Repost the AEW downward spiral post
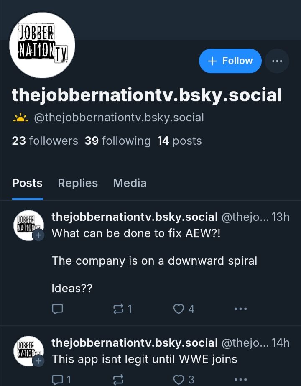 click(122, 309)
